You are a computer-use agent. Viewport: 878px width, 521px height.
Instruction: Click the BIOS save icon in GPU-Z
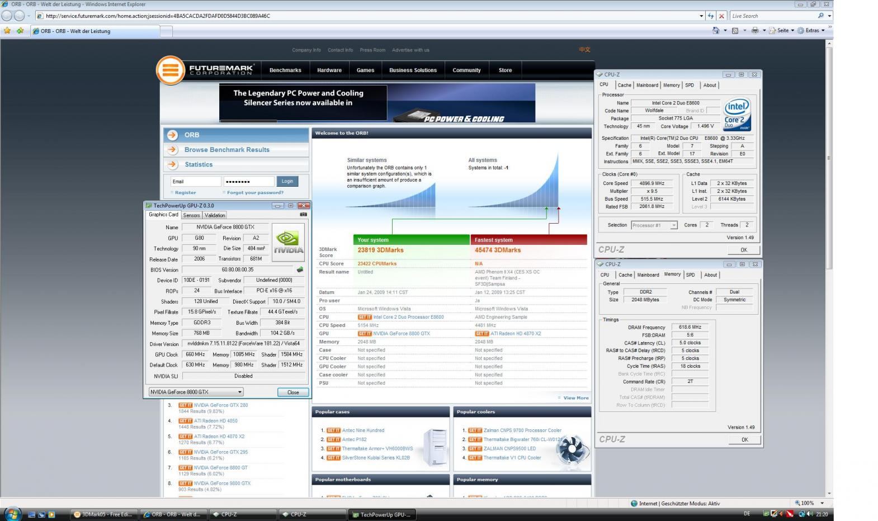coord(300,269)
